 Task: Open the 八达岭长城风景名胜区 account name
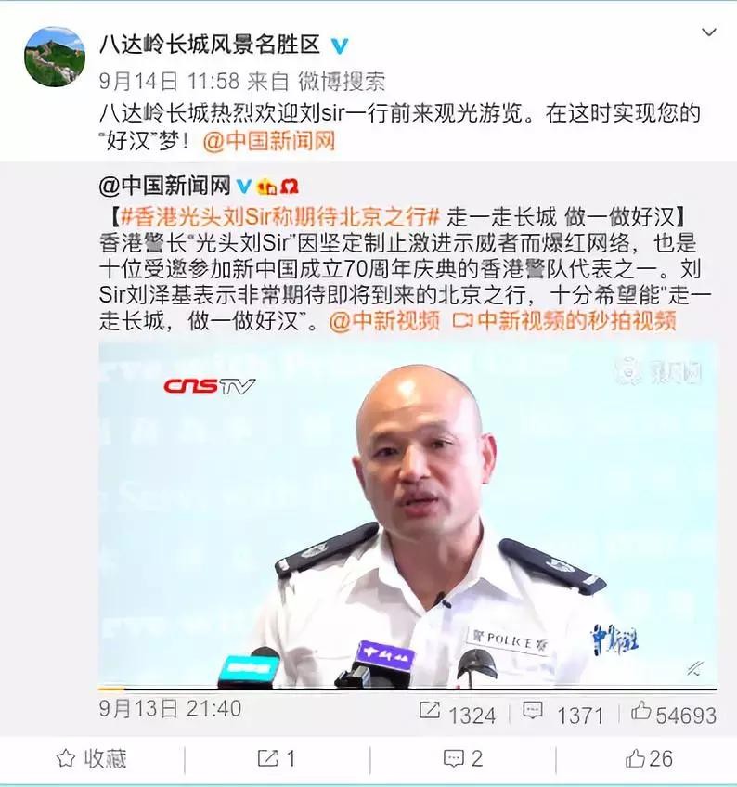tap(209, 45)
